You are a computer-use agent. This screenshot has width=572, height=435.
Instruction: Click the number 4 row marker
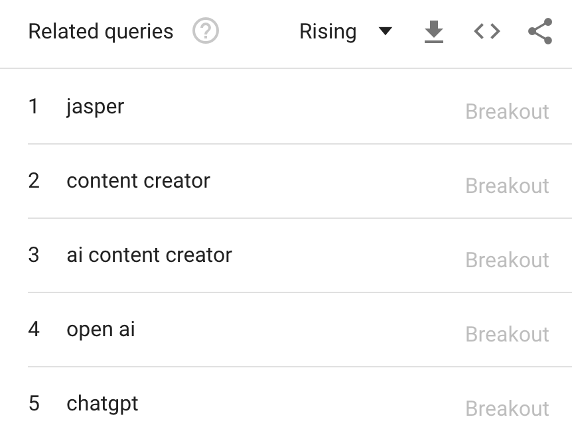pos(34,329)
